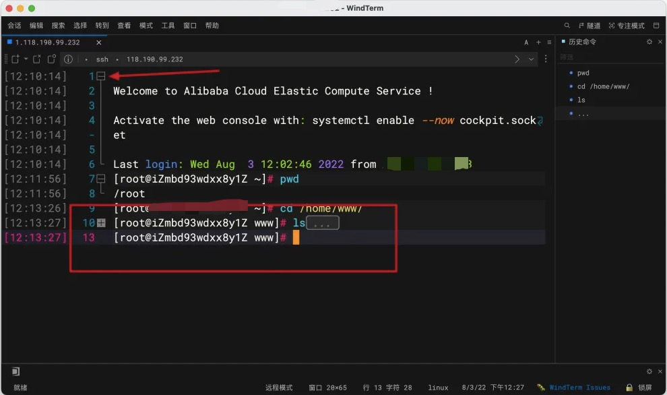The height and width of the screenshot is (395, 667).
Task: Click the session icon marked with an x in the toolbar
Action: 37,59
